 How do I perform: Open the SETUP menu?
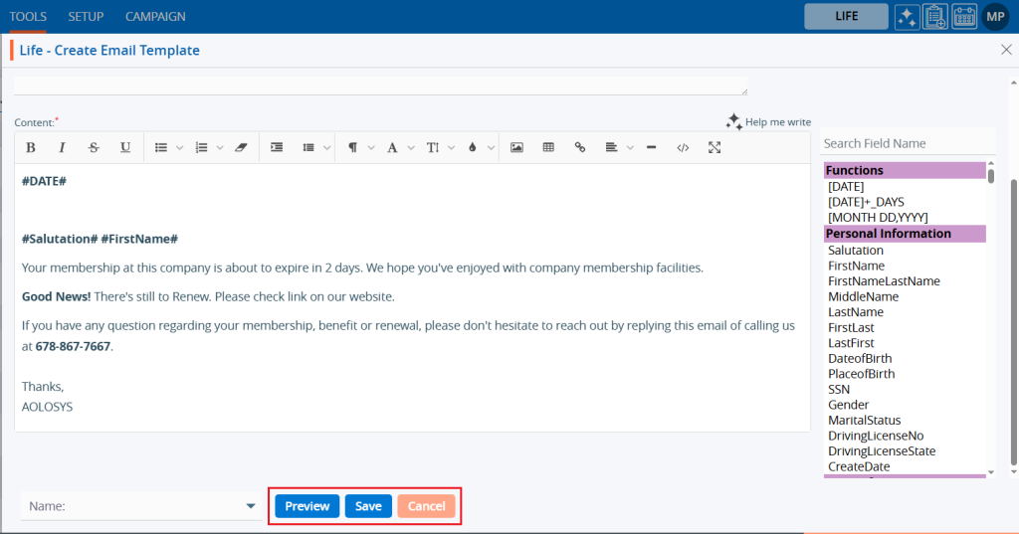(86, 17)
